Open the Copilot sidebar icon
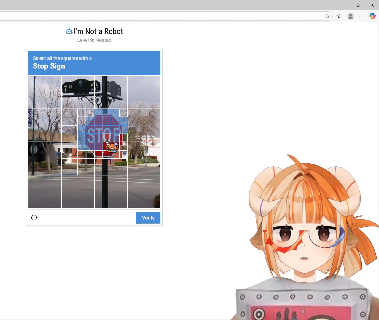The height and width of the screenshot is (320, 379). (372, 16)
